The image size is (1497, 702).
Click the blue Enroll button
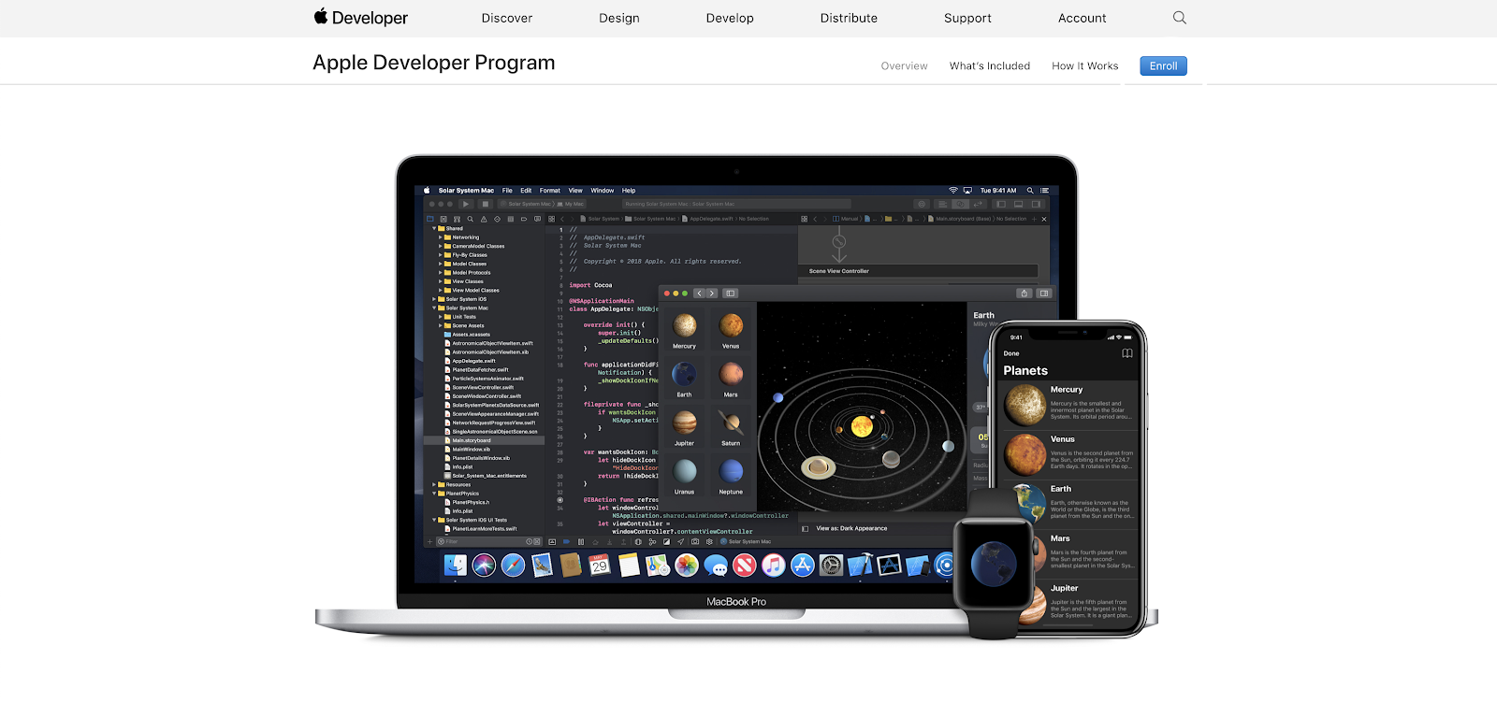point(1163,65)
